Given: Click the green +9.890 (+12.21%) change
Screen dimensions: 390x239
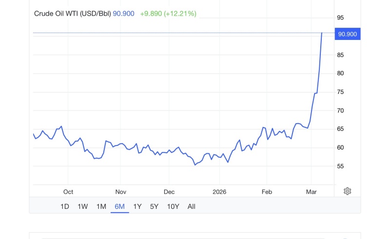Looking at the screenshot, I should 168,14.
